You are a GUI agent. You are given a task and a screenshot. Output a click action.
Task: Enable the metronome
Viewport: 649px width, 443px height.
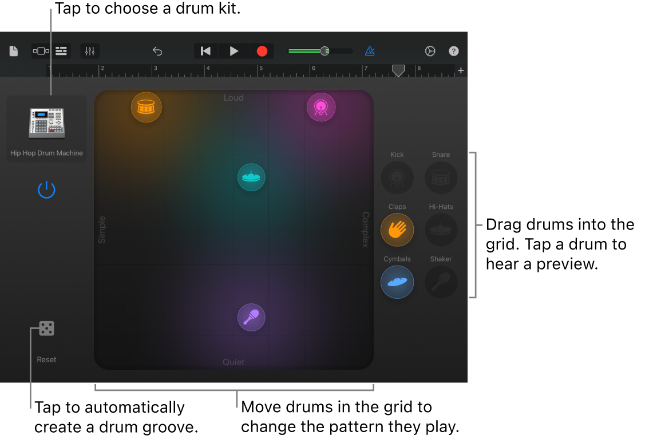click(x=370, y=51)
